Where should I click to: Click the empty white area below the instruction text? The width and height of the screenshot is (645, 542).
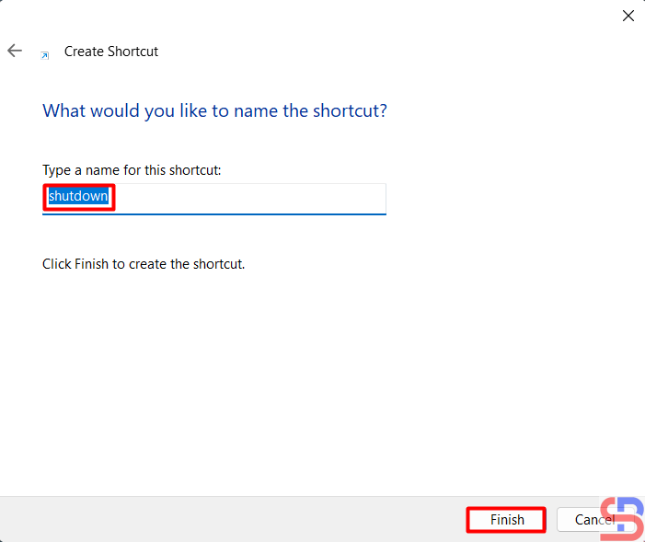click(322, 386)
